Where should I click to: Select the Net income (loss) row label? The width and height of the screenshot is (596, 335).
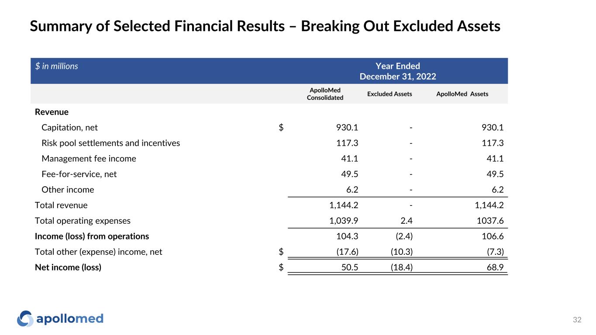coord(68,267)
